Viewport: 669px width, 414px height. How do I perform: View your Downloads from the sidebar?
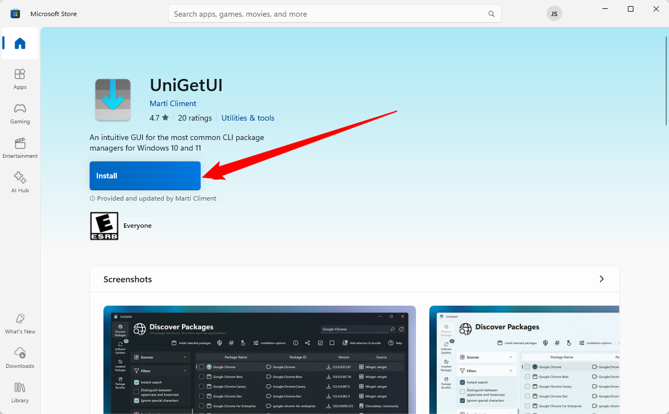(x=19, y=357)
